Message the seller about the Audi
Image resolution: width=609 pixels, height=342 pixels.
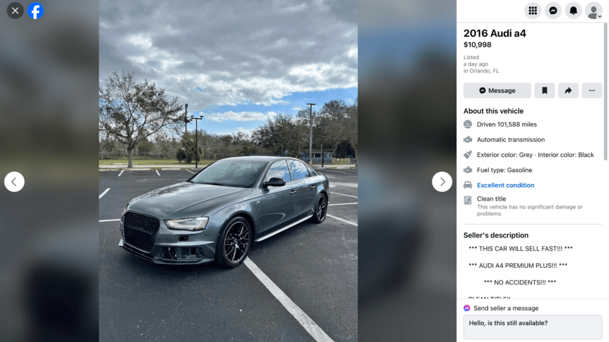pos(497,90)
